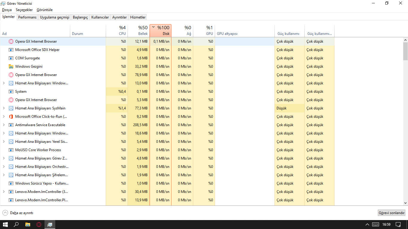Open the Windows Start menu
Screen dimensions: 408x229
(x=5, y=225)
